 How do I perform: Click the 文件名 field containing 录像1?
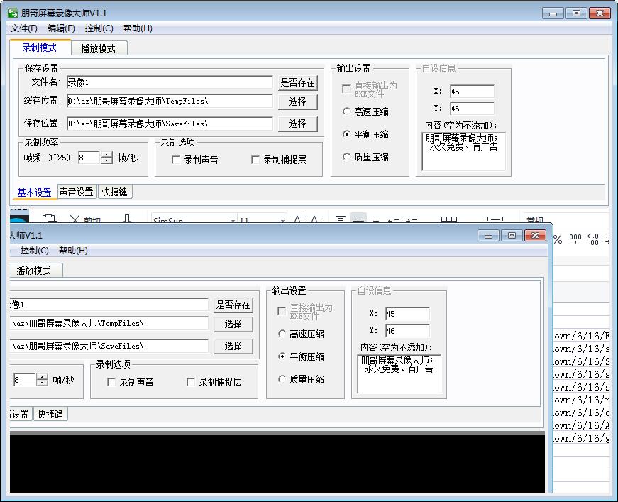[x=170, y=82]
